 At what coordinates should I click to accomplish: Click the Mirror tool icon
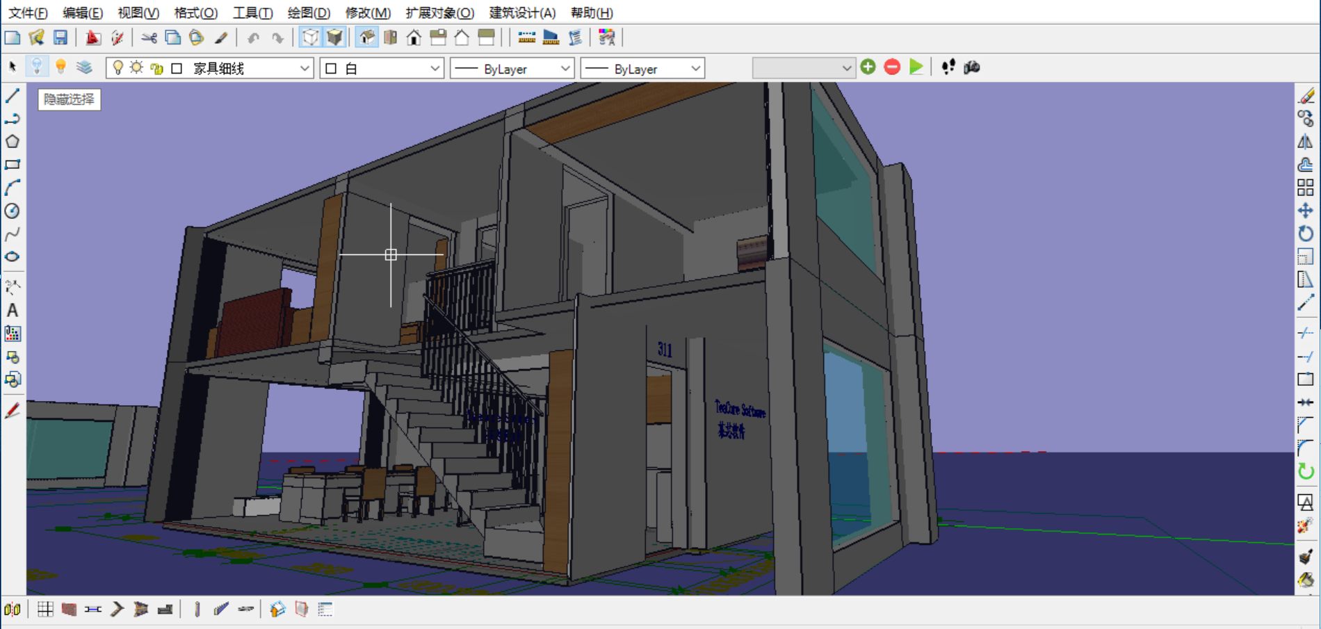1306,142
